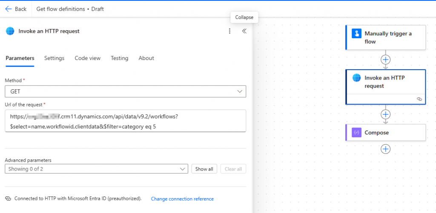Click plus icon below Manually trigger a flow
Screen dimensions: 436x213
[x=385, y=60]
